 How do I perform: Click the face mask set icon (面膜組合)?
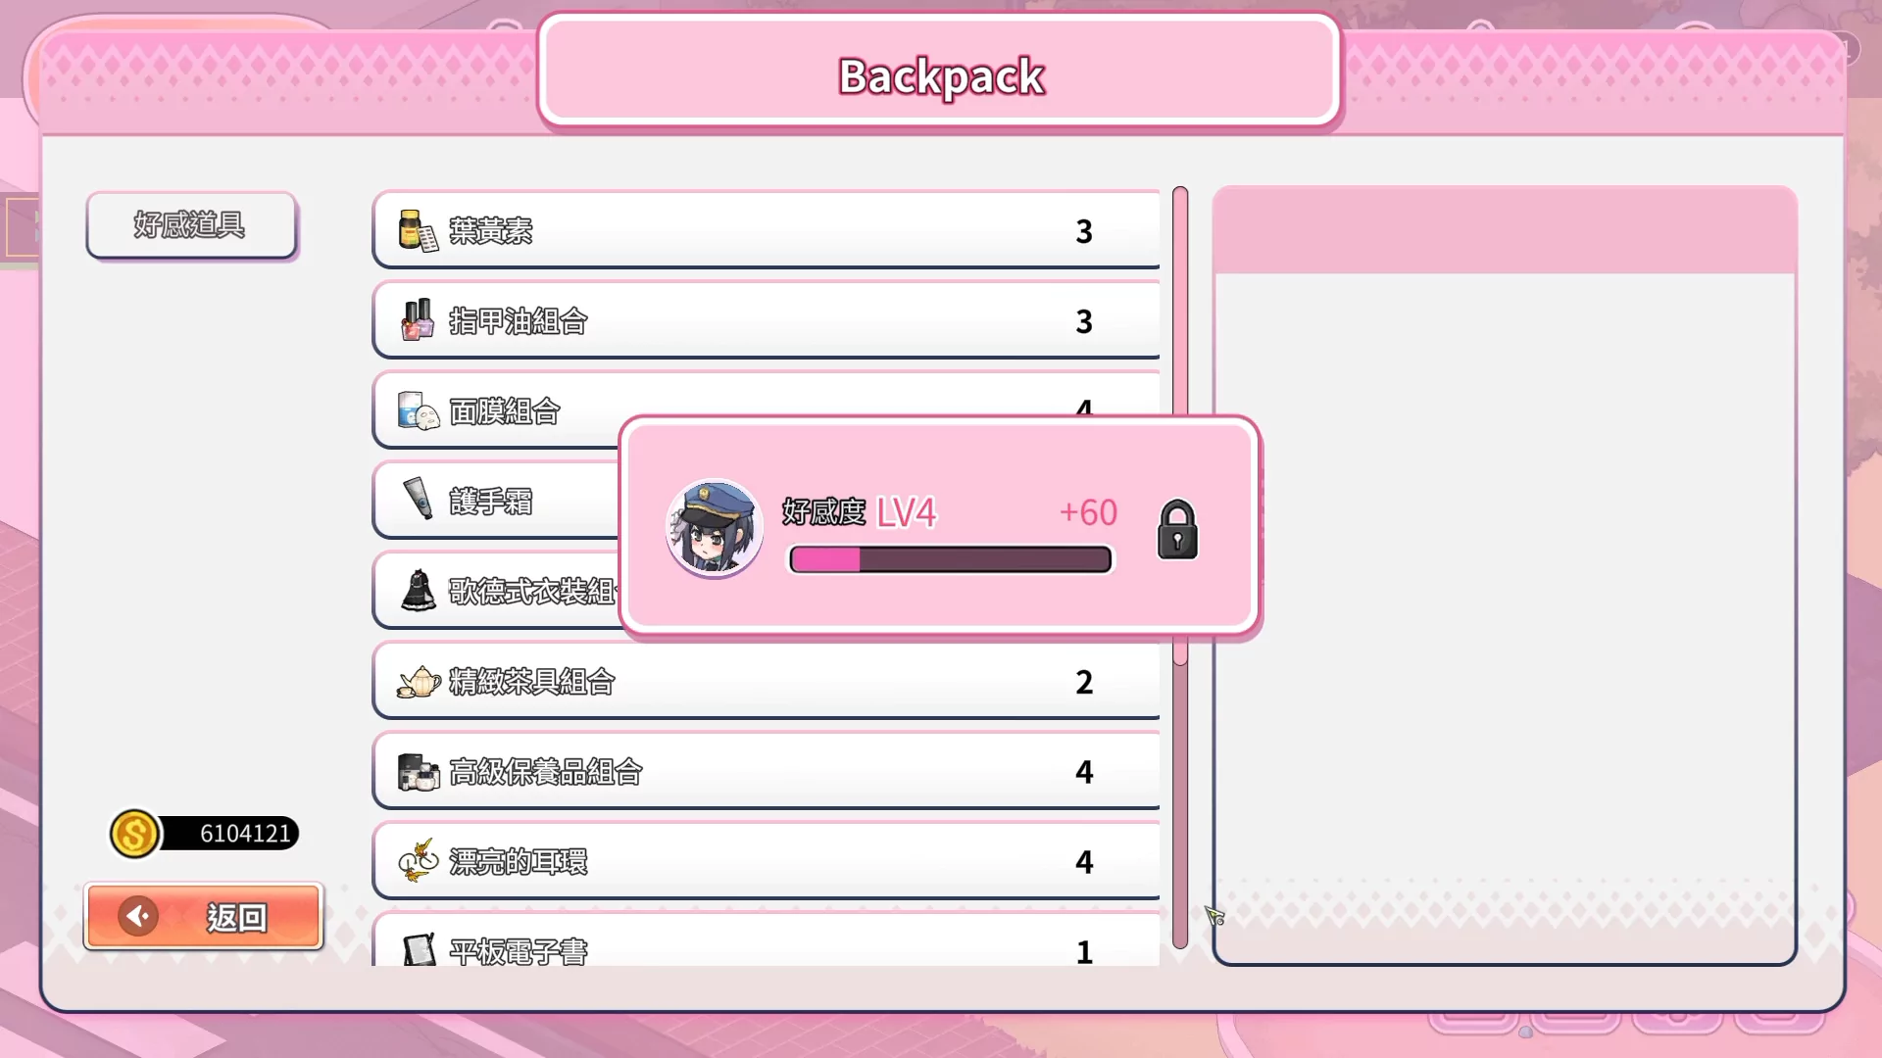click(x=419, y=411)
